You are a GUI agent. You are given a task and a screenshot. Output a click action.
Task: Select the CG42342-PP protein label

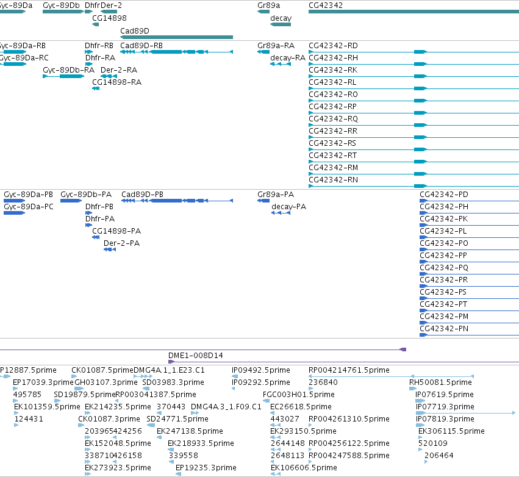click(x=443, y=256)
